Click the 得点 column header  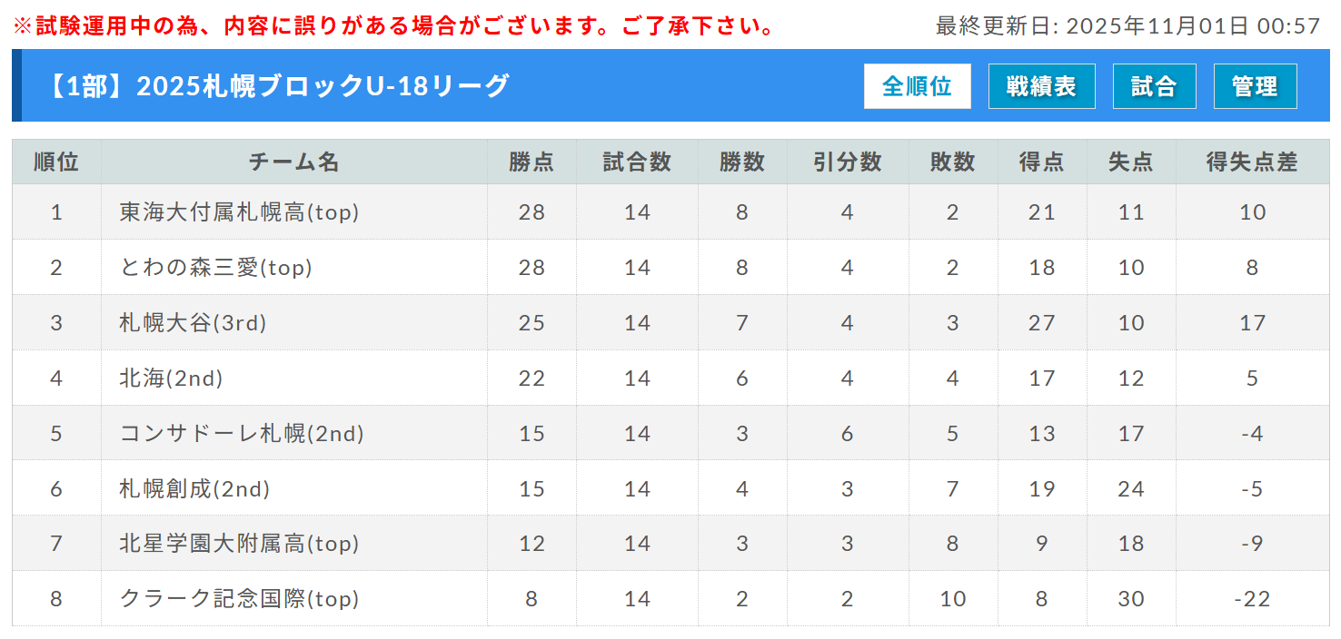1041,162
